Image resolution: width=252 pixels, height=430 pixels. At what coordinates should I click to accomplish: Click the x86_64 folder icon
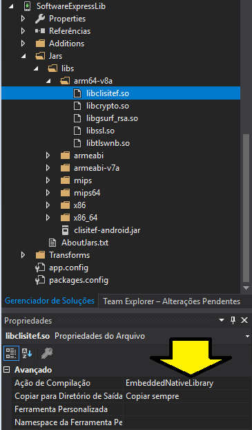click(x=65, y=218)
